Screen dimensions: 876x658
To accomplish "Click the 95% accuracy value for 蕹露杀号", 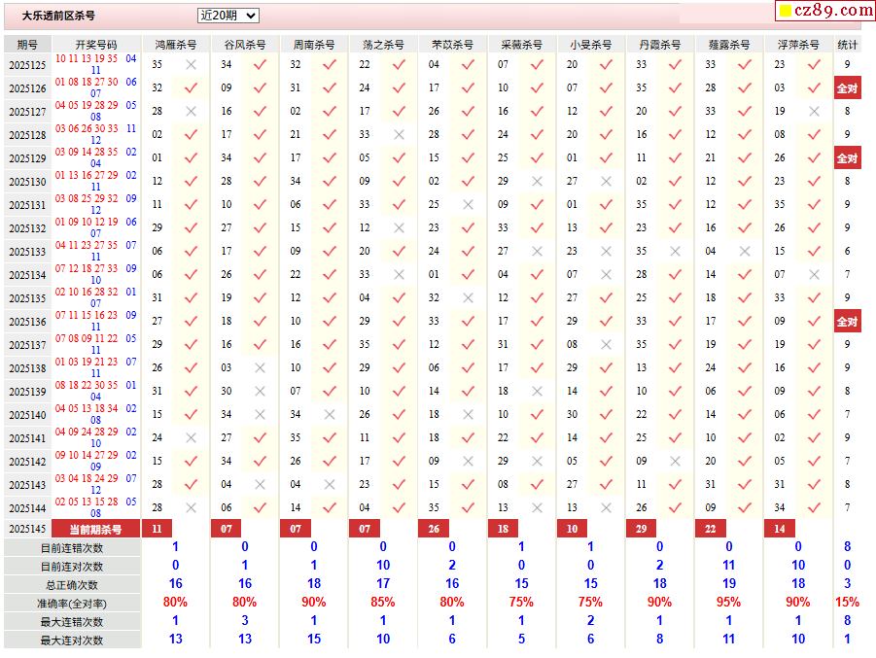I will pos(728,603).
